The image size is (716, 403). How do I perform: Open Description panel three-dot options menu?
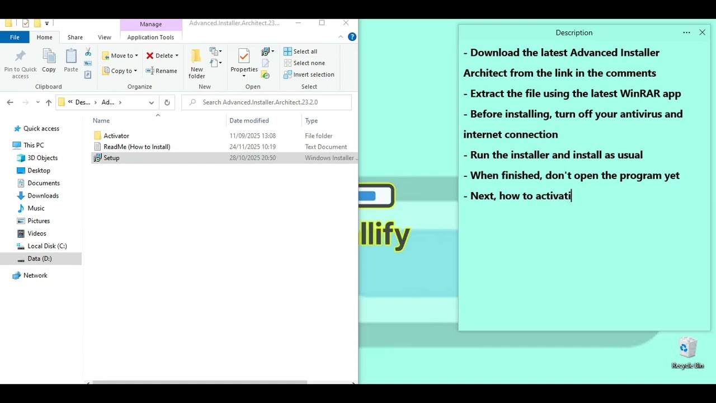coord(686,32)
